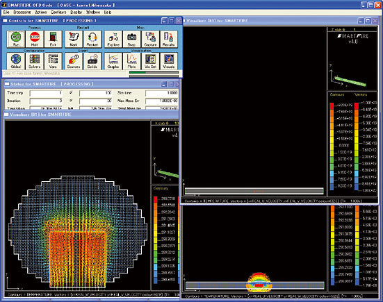This screenshot has width=383, height=302.
Task: Open the Results icon
Action: 169,39
